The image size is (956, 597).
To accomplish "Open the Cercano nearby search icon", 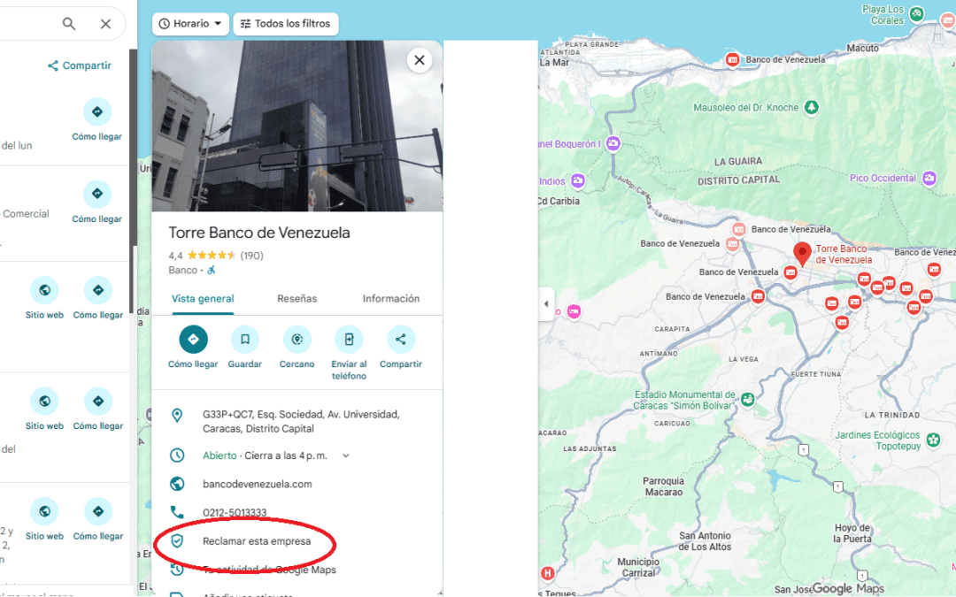I will (297, 339).
